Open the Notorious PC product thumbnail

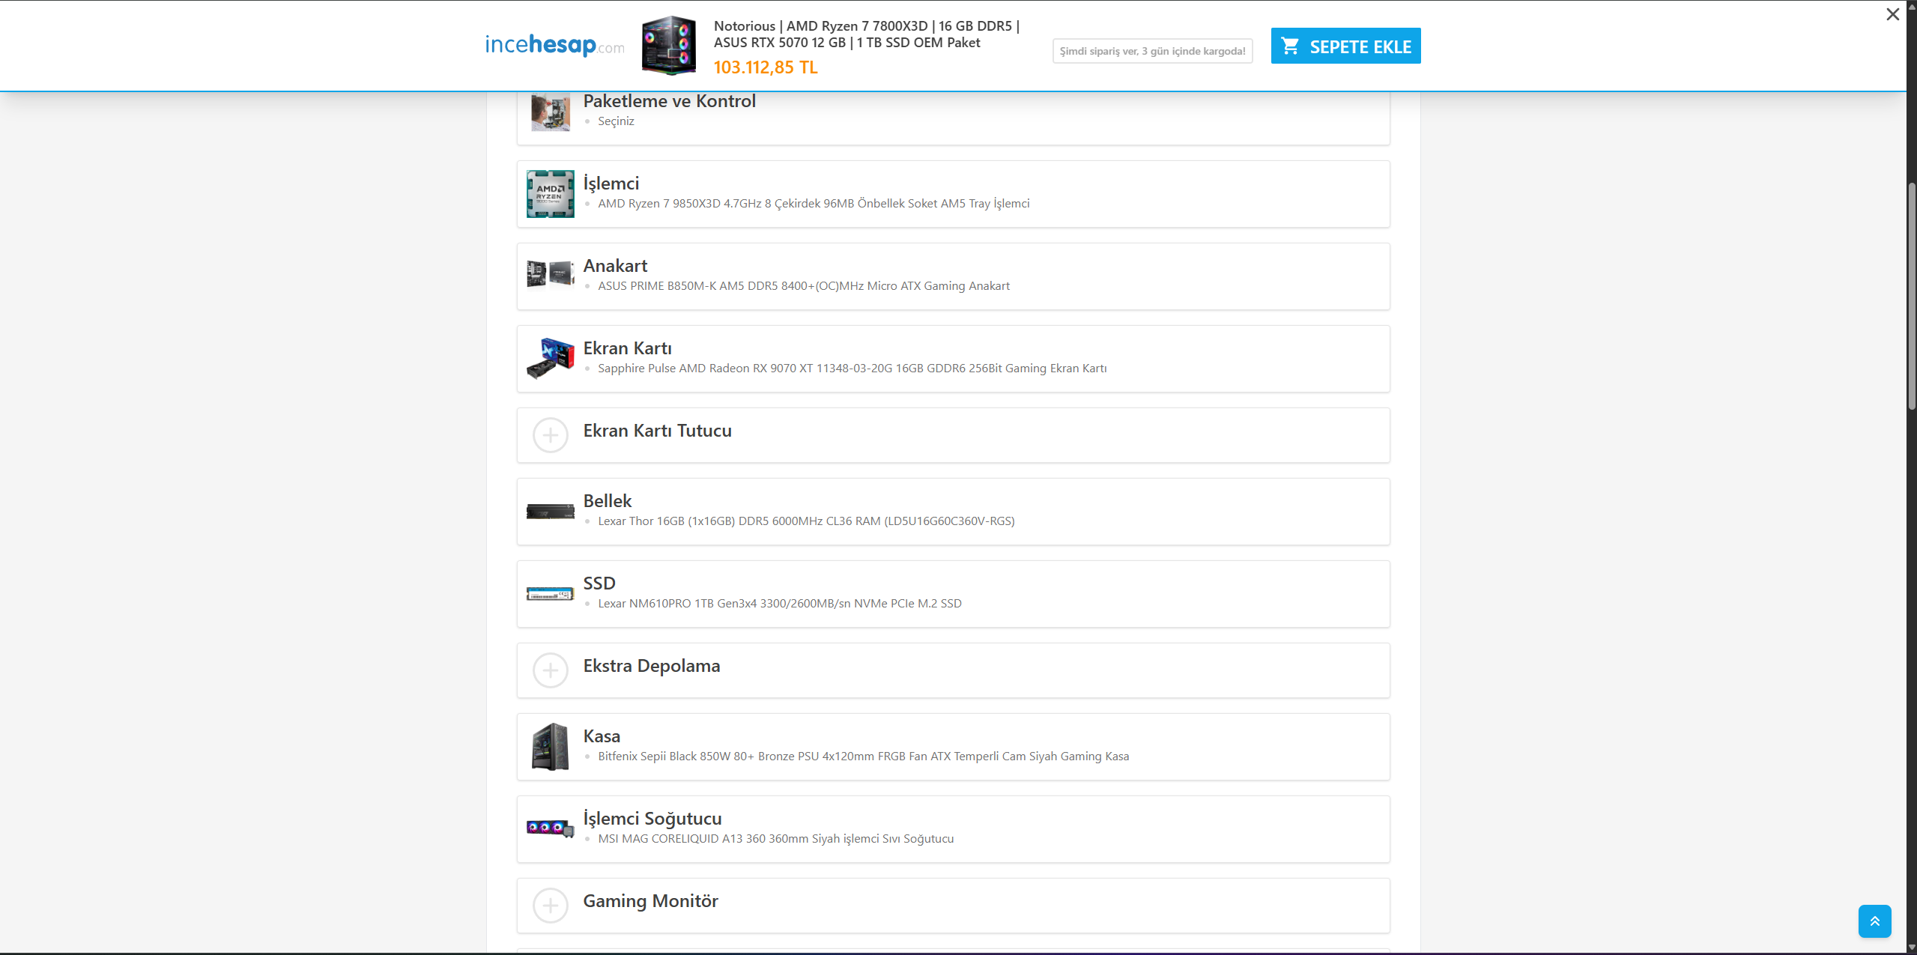[669, 46]
